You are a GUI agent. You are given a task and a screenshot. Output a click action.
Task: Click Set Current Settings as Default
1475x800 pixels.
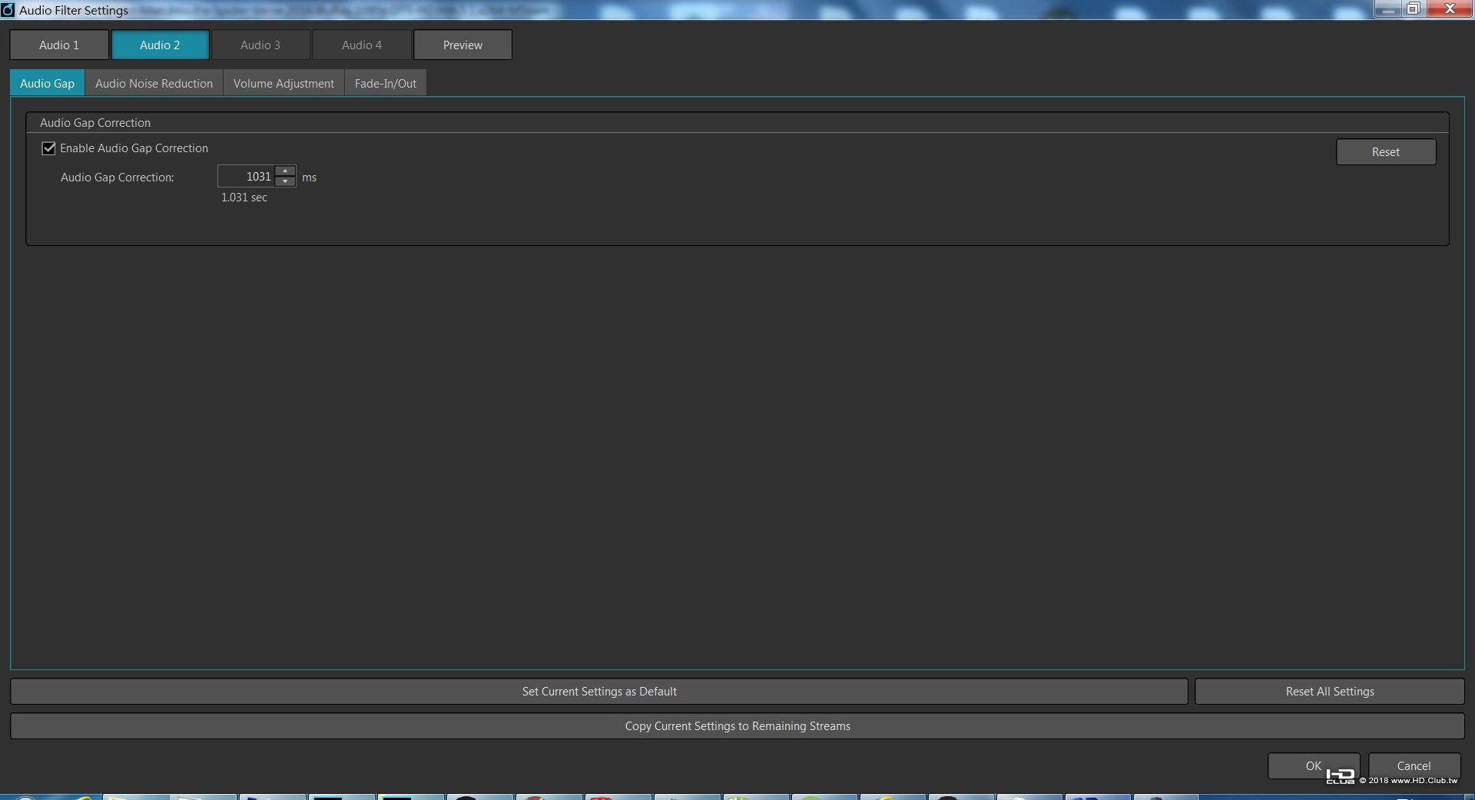(599, 692)
